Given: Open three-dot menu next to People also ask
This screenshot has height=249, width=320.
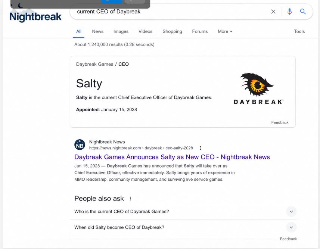Looking at the screenshot, I should [x=131, y=199].
